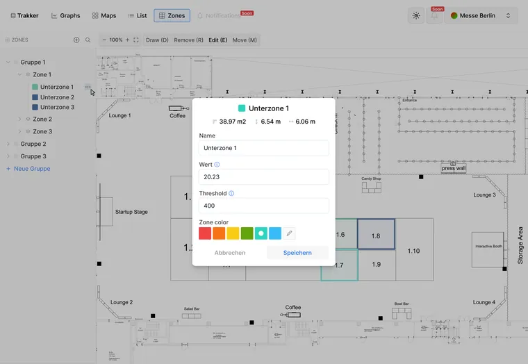The width and height of the screenshot is (528, 364).
Task: Click the Neue Gruppe link
Action: (x=28, y=168)
